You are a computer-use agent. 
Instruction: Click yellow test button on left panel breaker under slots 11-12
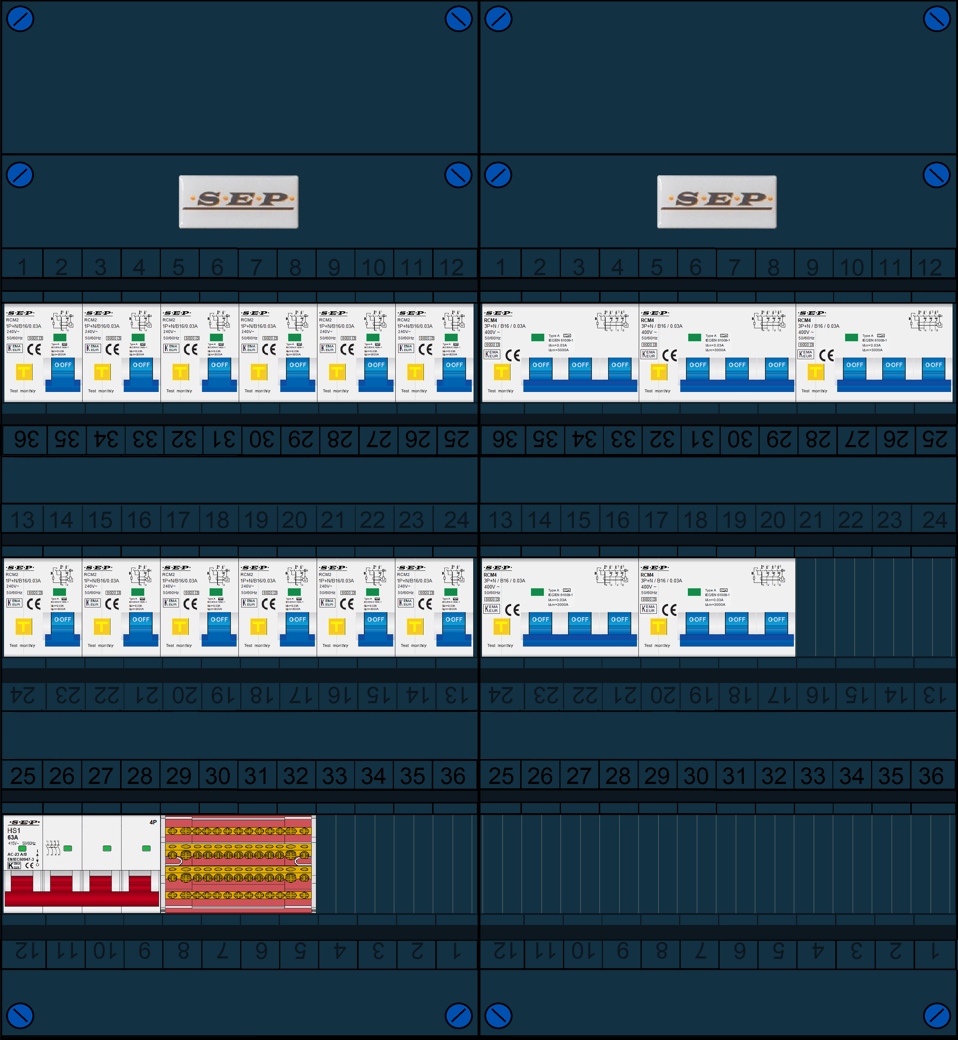click(415, 371)
